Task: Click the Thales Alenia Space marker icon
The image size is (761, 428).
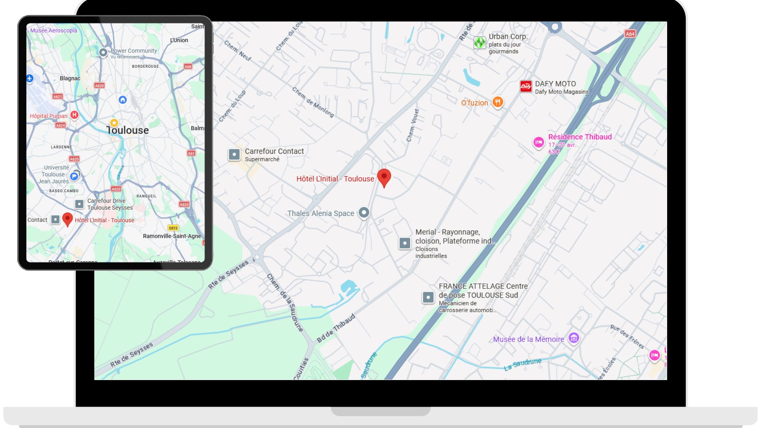Action: coord(363,212)
